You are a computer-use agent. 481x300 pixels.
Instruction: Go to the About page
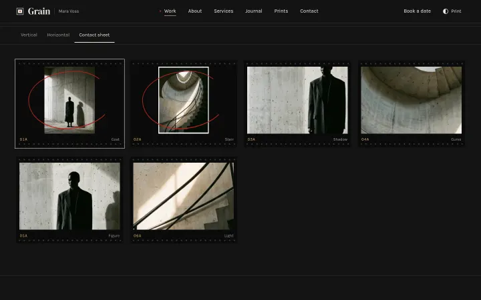pos(195,11)
